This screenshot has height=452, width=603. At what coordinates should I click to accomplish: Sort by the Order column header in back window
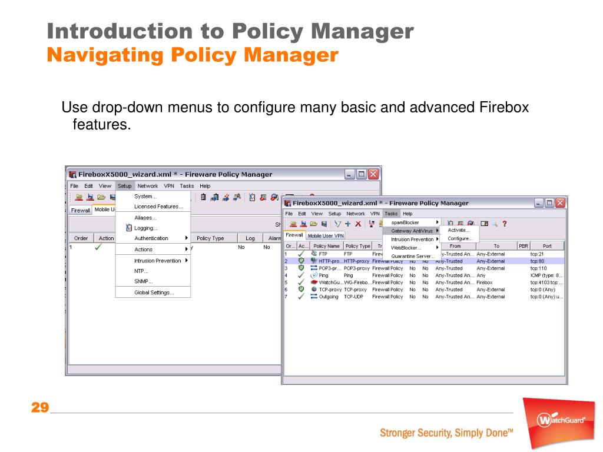(81, 238)
